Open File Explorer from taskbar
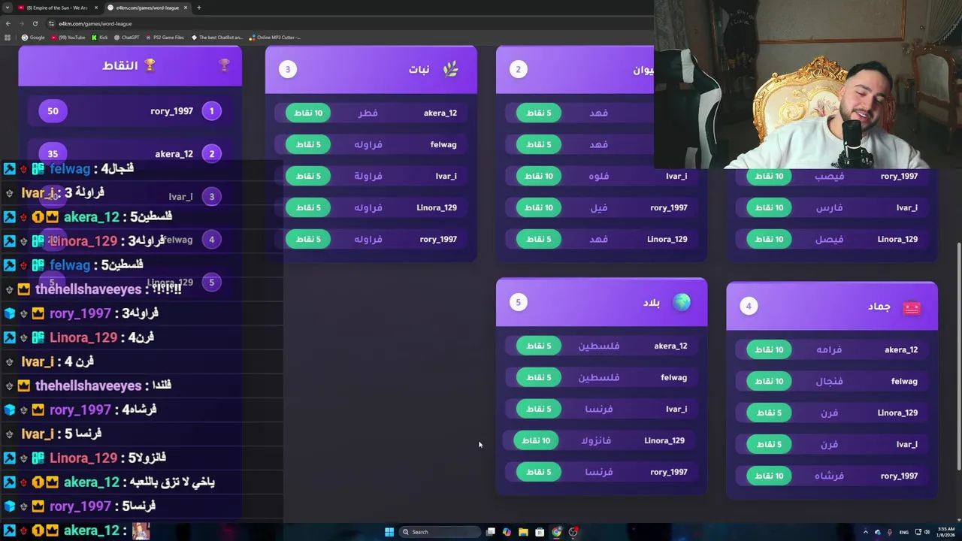962x541 pixels. point(523,532)
